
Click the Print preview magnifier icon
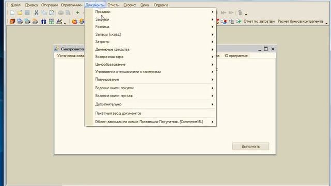[68, 13]
